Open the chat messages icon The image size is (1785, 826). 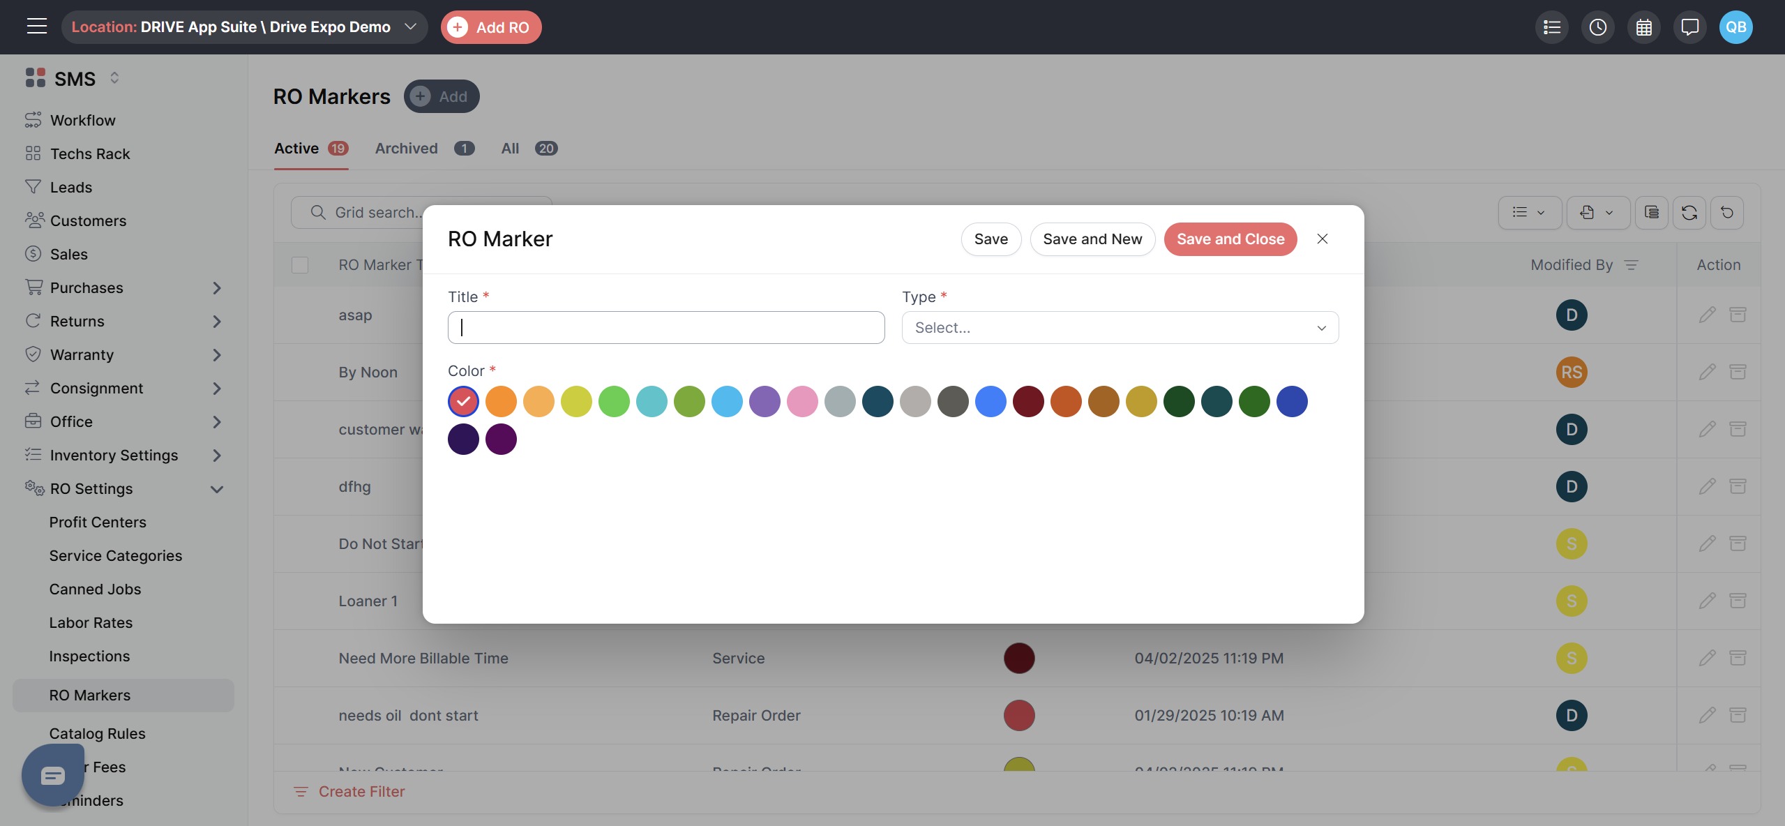click(1689, 27)
